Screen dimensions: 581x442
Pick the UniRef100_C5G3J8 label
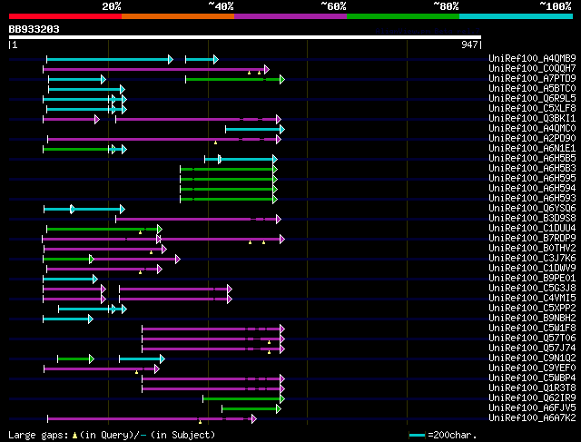pos(532,289)
